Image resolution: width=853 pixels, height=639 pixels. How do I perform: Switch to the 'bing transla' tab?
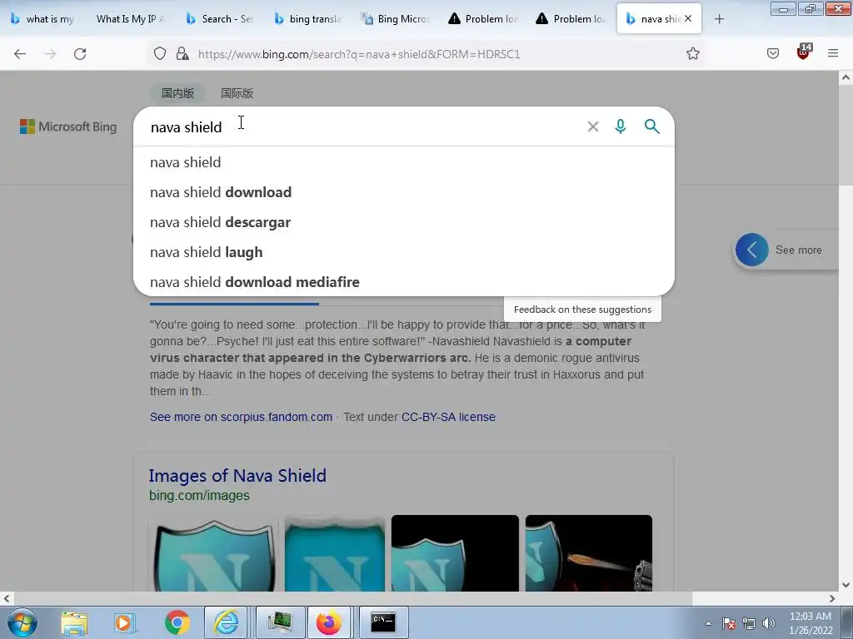308,19
